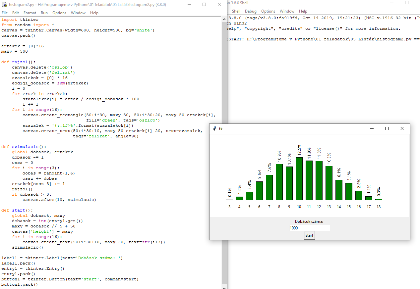Screen dimensions: 420x289
Task: Click the tallest bar labeled 12.9%
Action: 299,179
